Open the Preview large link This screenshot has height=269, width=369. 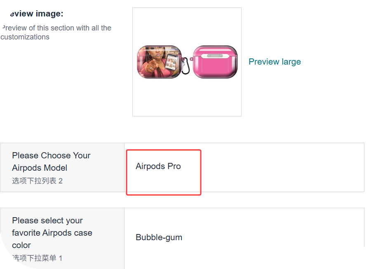(275, 62)
